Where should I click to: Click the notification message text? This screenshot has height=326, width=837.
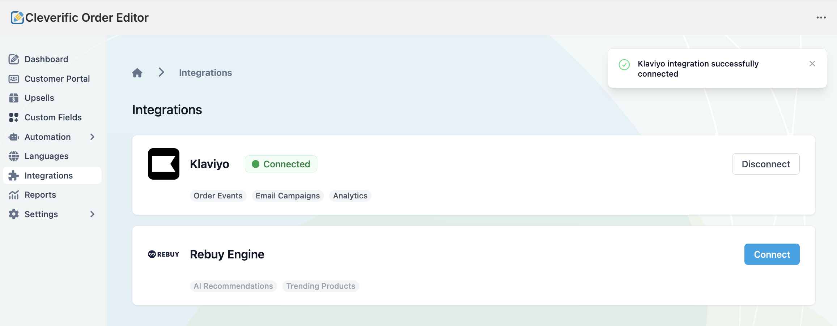pos(698,69)
